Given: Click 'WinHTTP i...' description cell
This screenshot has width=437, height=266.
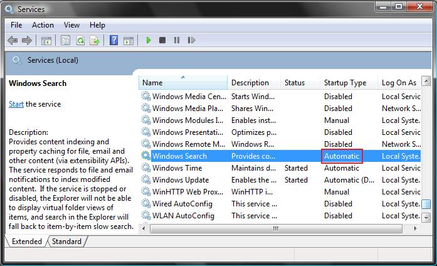Looking at the screenshot, I should 252,192.
